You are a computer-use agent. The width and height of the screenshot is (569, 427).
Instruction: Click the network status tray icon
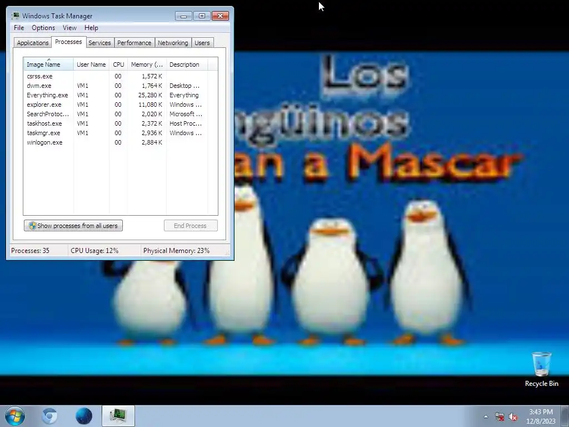[500, 417]
